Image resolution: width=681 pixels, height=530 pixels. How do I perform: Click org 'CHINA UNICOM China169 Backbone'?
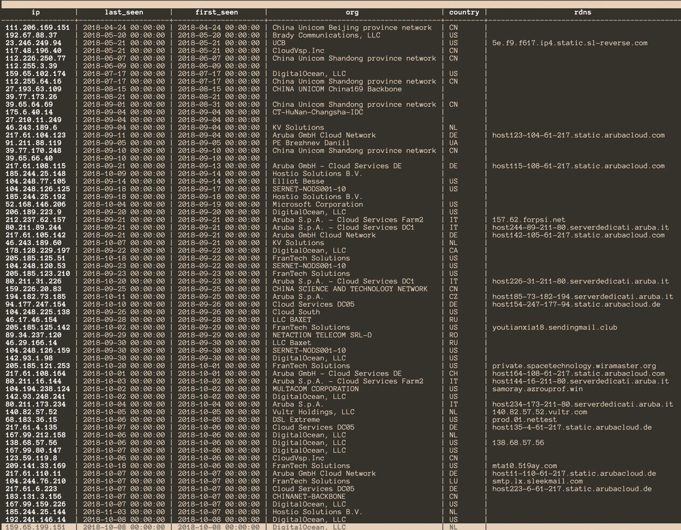(337, 89)
